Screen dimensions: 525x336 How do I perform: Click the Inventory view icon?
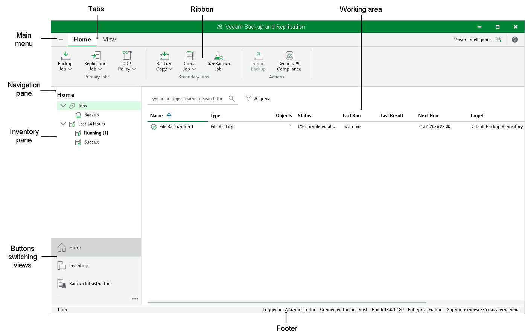(x=62, y=266)
